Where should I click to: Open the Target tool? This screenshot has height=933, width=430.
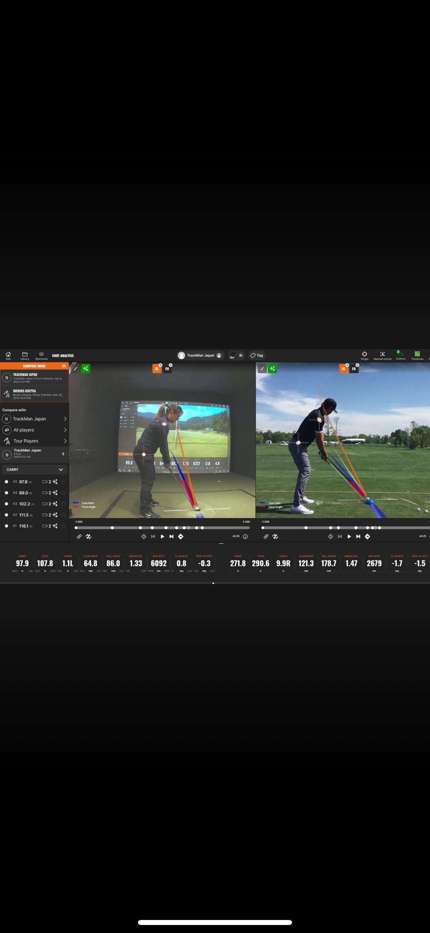[x=364, y=355]
